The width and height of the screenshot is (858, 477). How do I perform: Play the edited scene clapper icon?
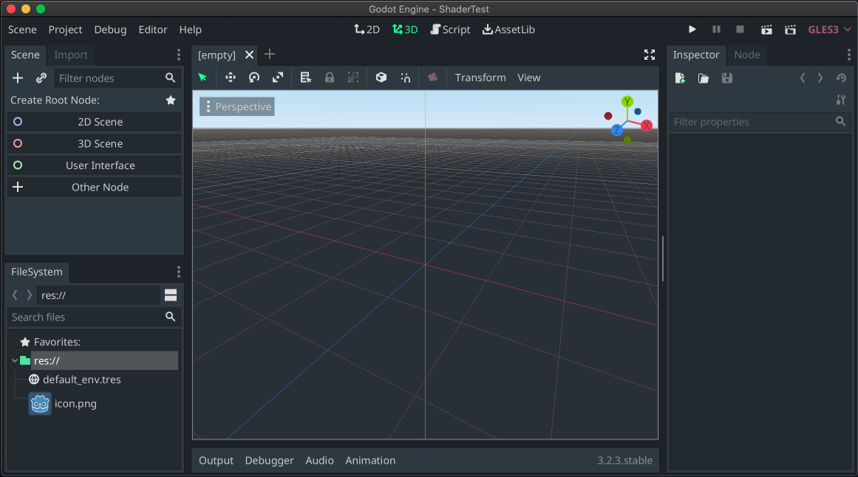pos(766,30)
